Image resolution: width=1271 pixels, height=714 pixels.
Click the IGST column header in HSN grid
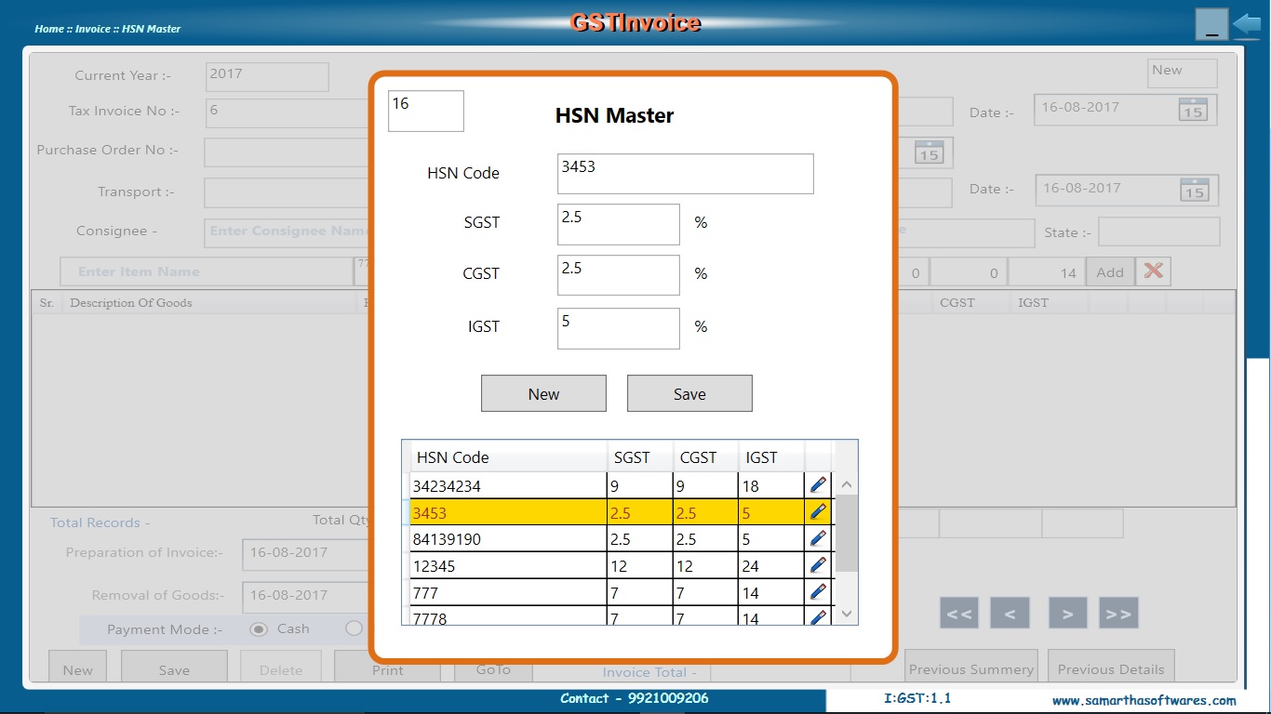[x=771, y=456]
